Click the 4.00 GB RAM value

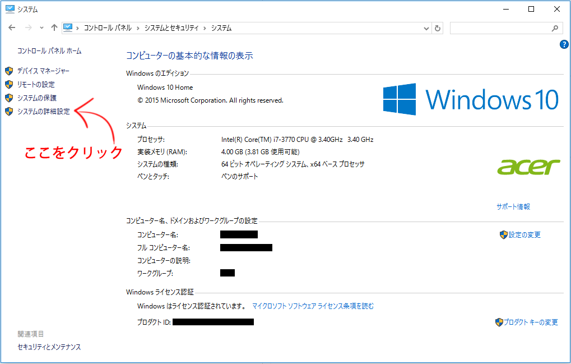click(261, 152)
